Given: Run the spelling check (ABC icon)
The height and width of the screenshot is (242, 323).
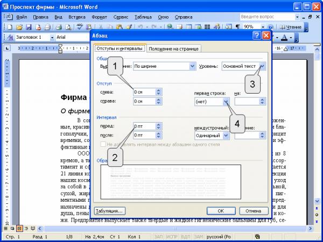Looking at the screenshot, I should click(x=80, y=27).
